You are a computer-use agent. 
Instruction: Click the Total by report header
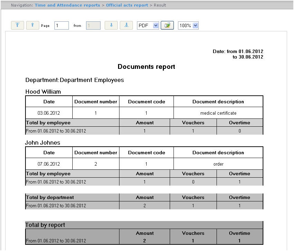(45, 225)
